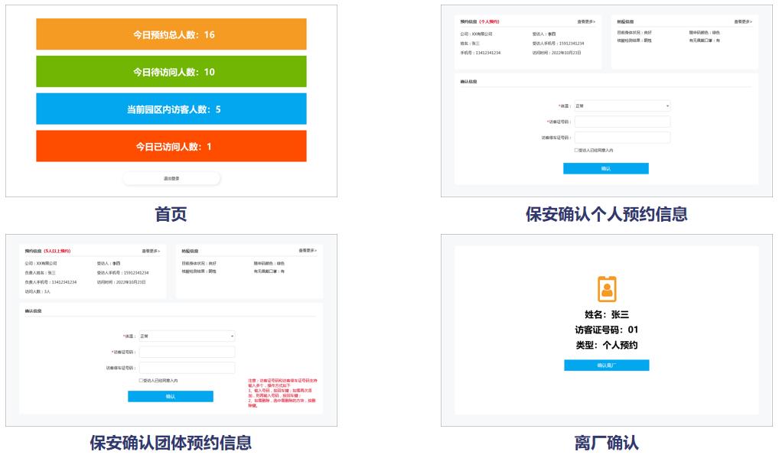Viewport: 779px width, 458px height.
Task: Check 受访人已经同意入内 in individual reservation panel
Action: (576, 151)
